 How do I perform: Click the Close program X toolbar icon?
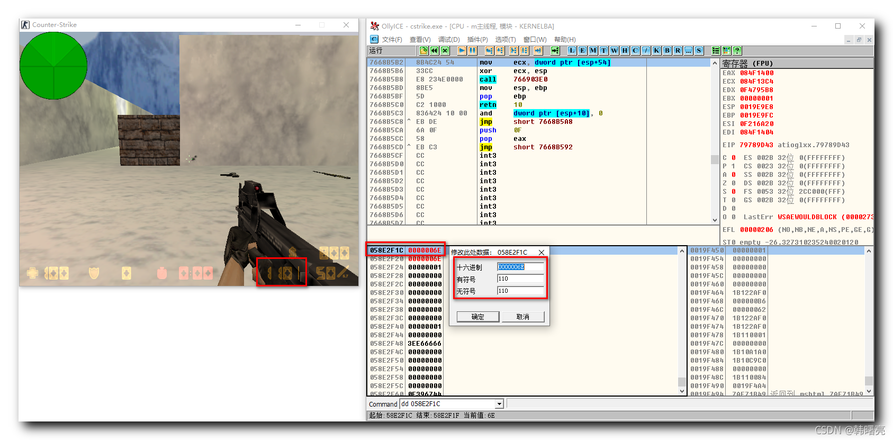point(445,50)
